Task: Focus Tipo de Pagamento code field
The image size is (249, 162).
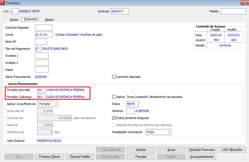Action: [38, 49]
